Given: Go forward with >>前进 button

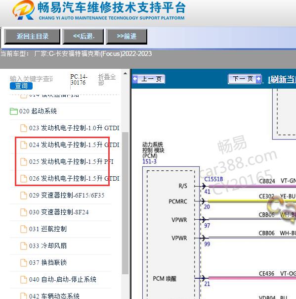Looking at the screenshot, I should (x=127, y=37).
